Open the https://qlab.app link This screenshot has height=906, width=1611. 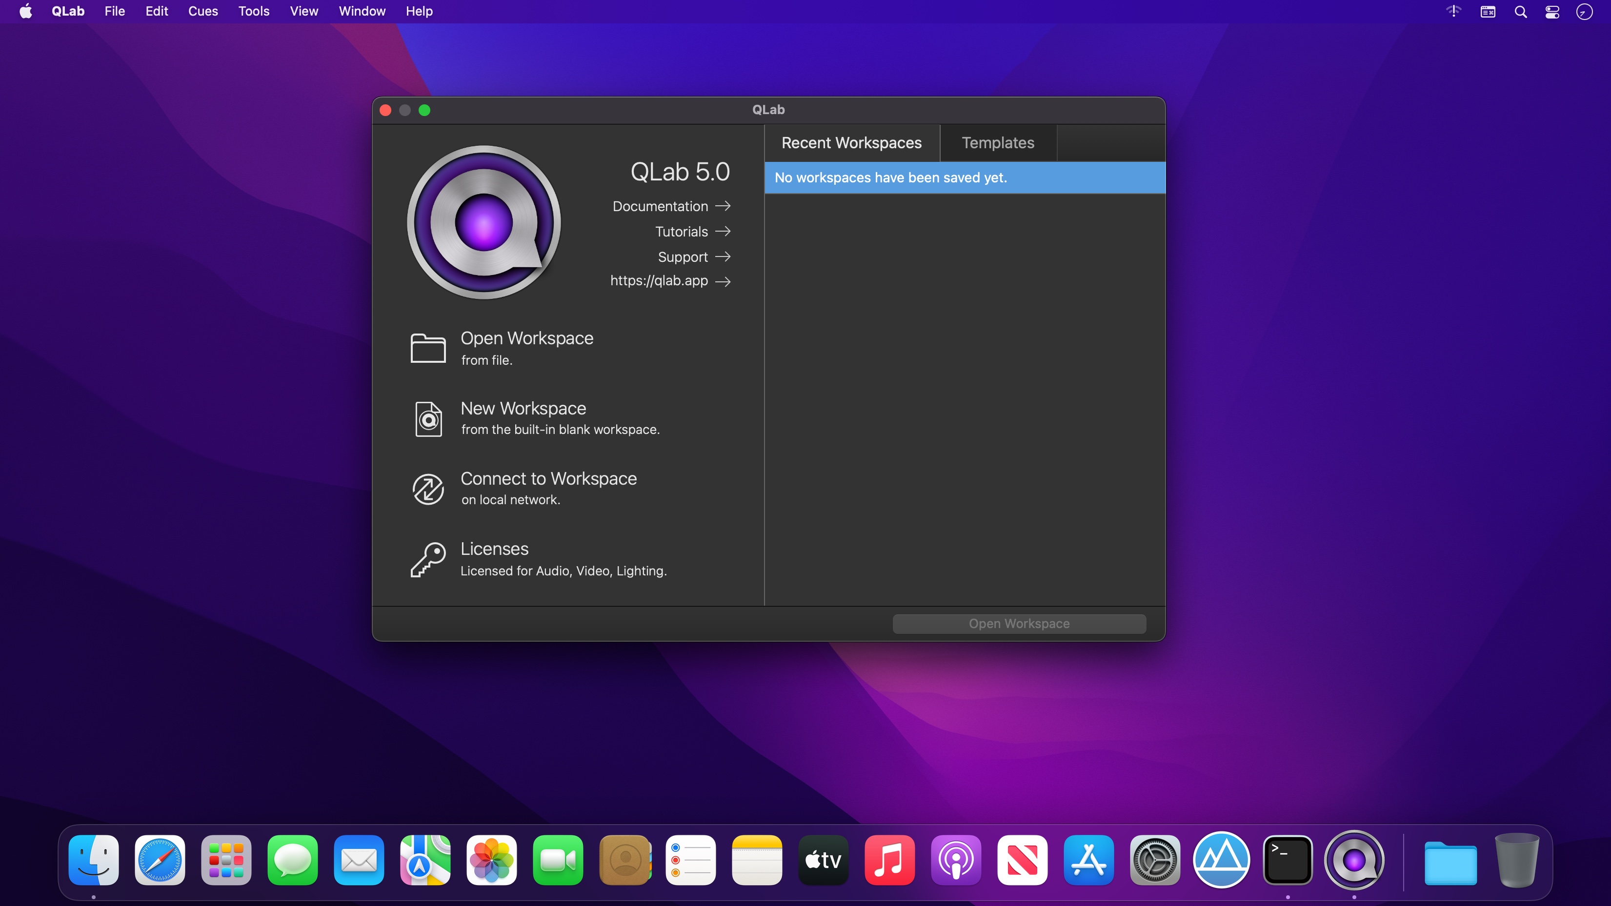(659, 281)
